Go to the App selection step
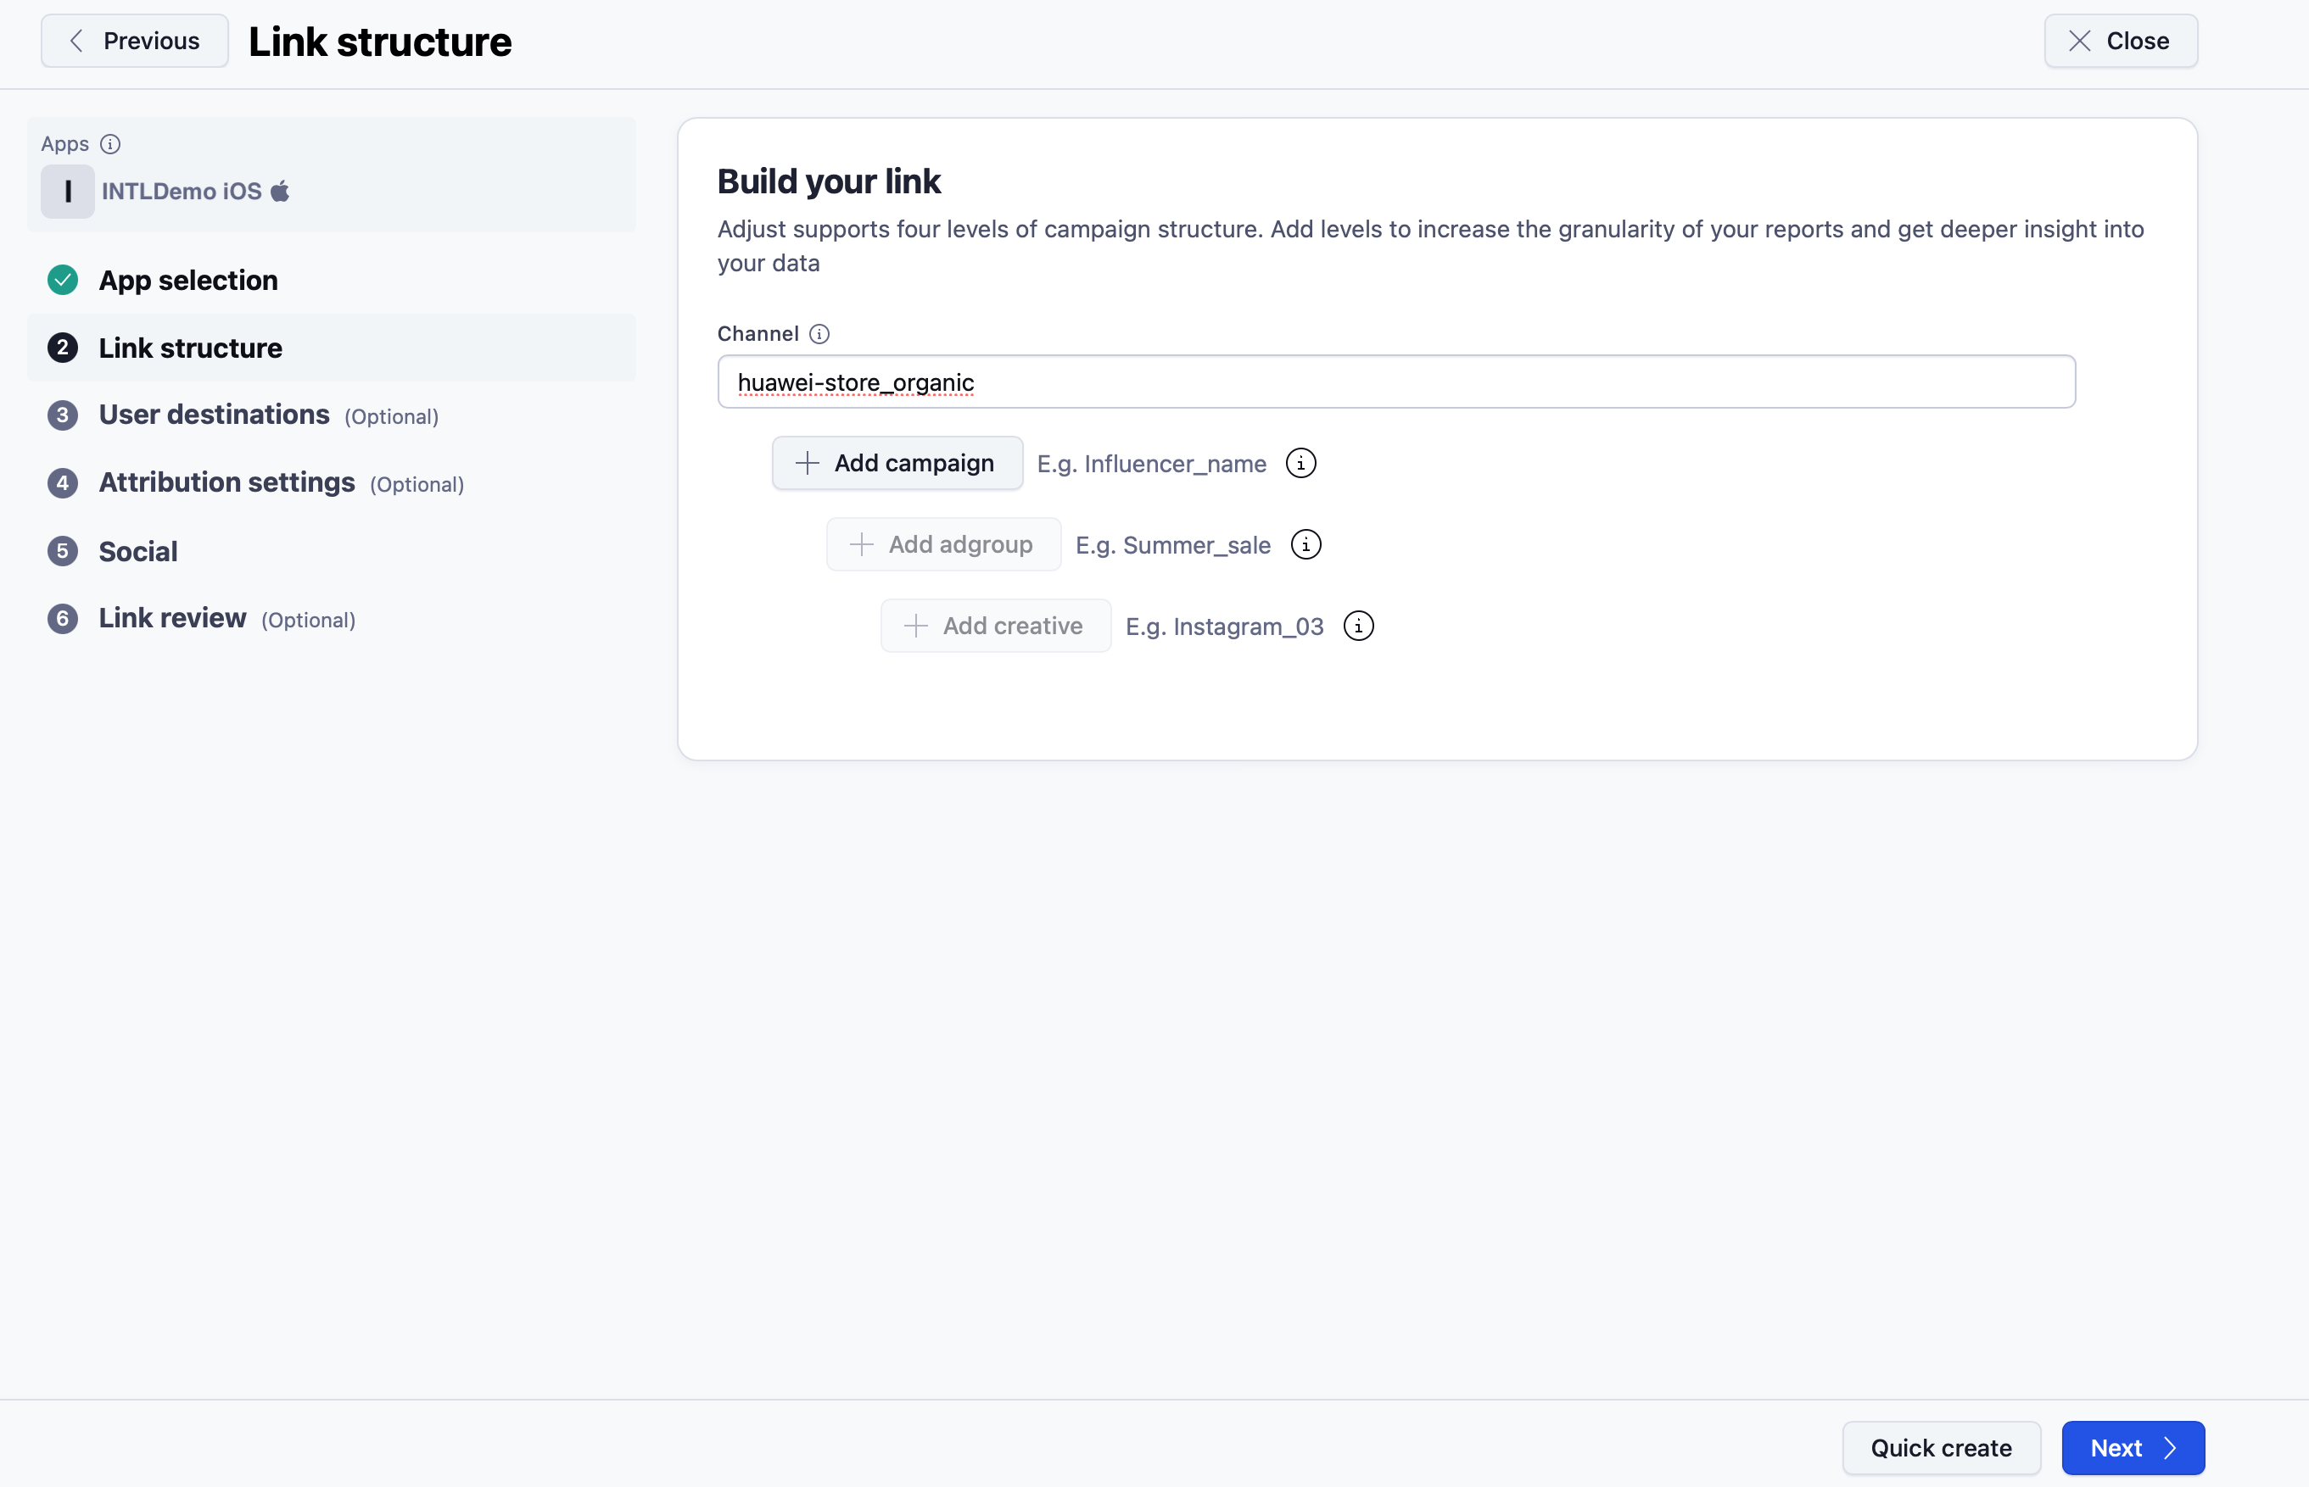Image resolution: width=2309 pixels, height=1487 pixels. (x=188, y=280)
